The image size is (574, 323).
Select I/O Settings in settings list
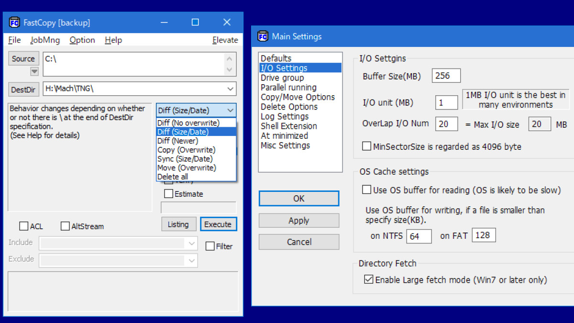click(300, 68)
